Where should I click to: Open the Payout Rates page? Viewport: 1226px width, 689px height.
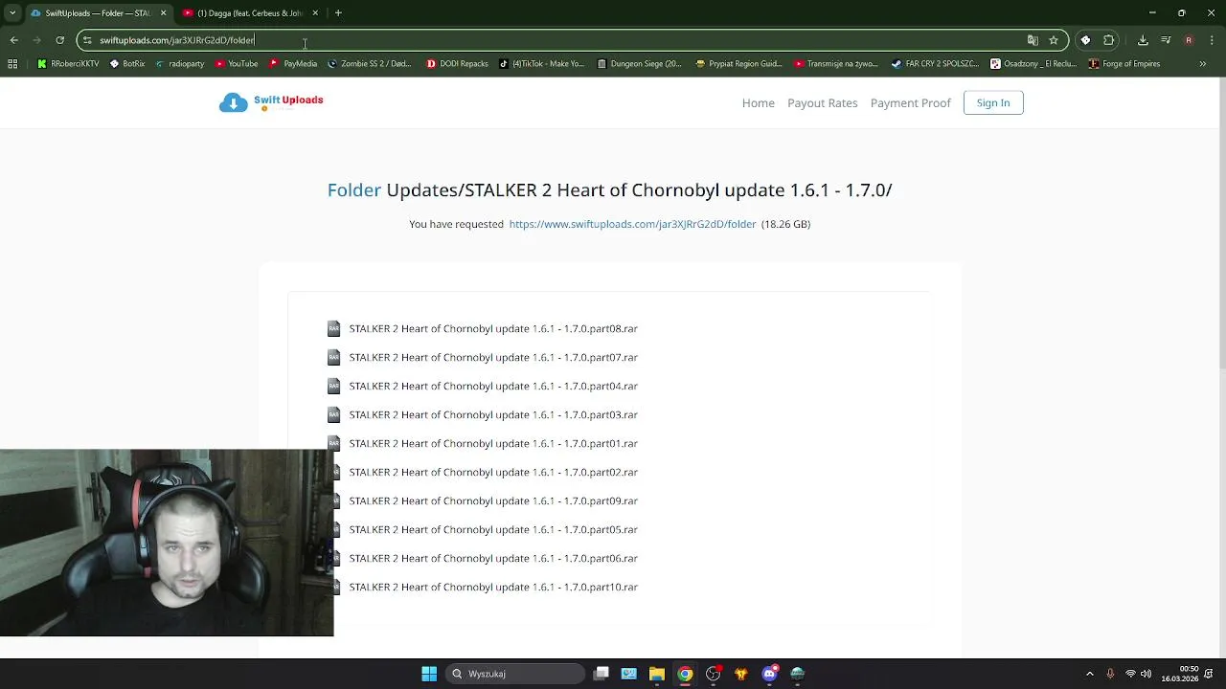(822, 102)
